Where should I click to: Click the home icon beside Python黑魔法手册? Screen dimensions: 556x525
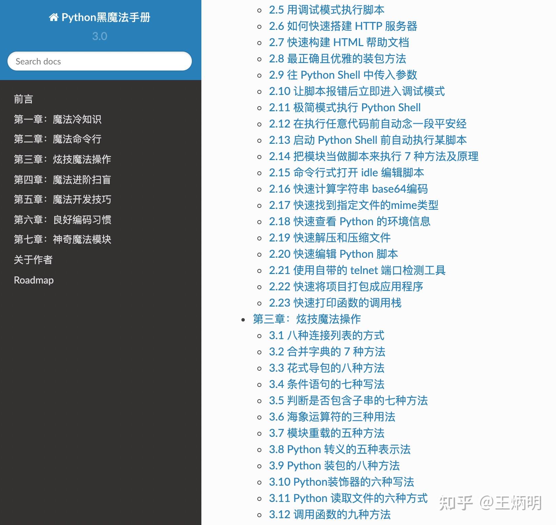(54, 17)
